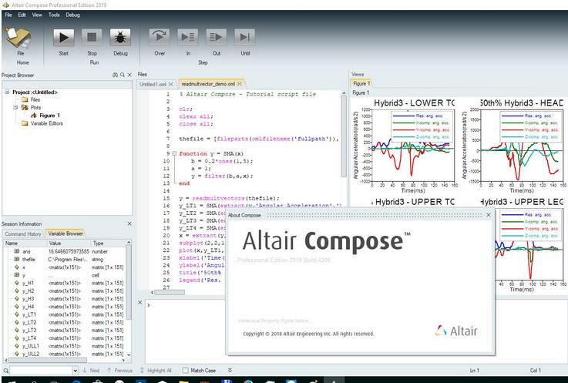Click the Variable Browser scroll-up arrow
This screenshot has height=383, width=568.
129,243
